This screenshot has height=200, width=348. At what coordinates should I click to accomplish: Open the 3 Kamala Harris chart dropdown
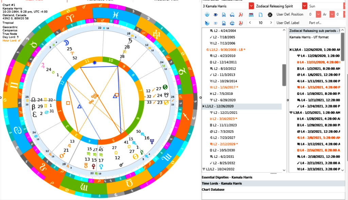click(x=251, y=6)
